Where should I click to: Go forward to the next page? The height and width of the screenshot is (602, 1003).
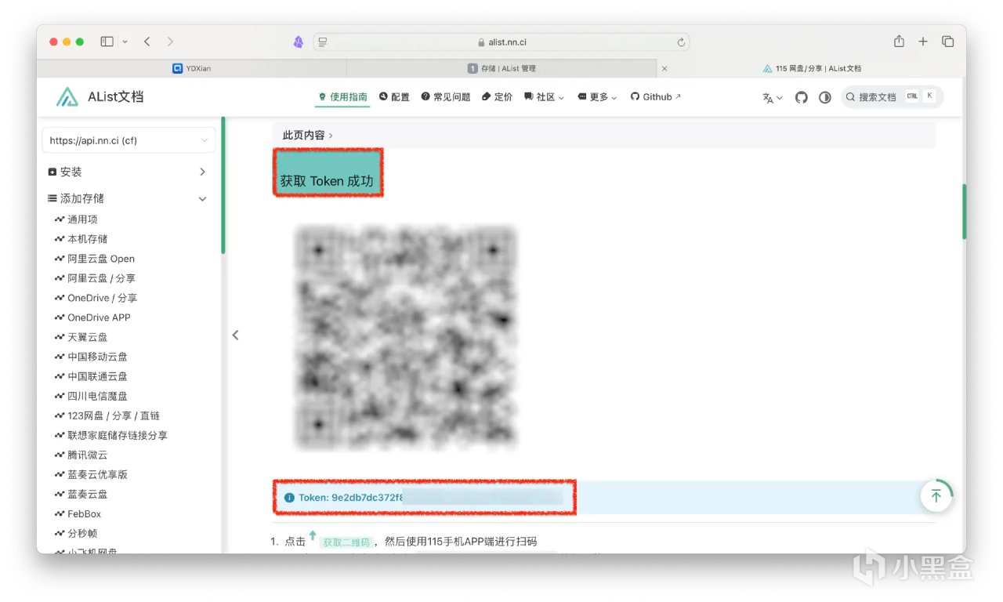click(170, 42)
